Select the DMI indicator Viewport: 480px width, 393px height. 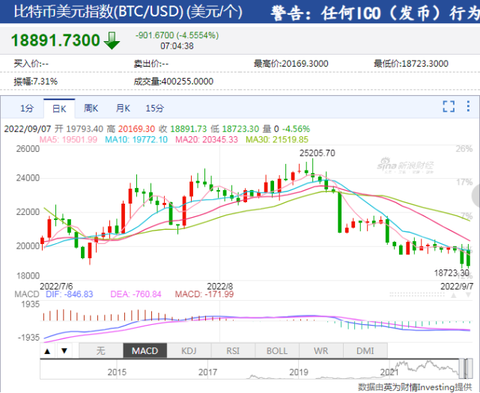[x=367, y=350]
